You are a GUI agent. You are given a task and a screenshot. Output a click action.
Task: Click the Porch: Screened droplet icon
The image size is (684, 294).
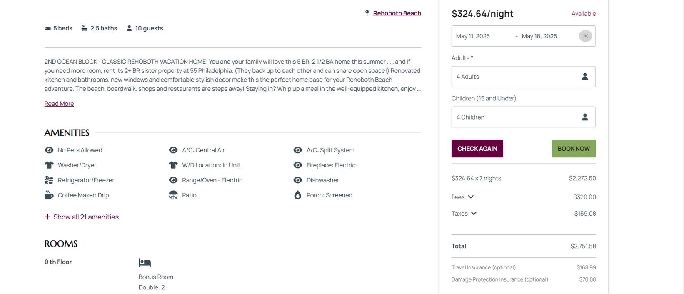297,195
